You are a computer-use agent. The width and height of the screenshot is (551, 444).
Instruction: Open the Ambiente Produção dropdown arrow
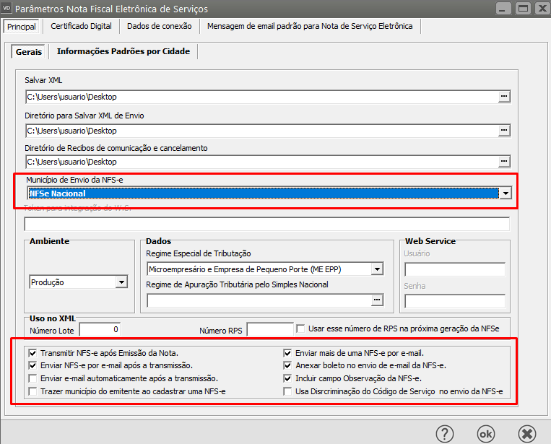pos(121,282)
